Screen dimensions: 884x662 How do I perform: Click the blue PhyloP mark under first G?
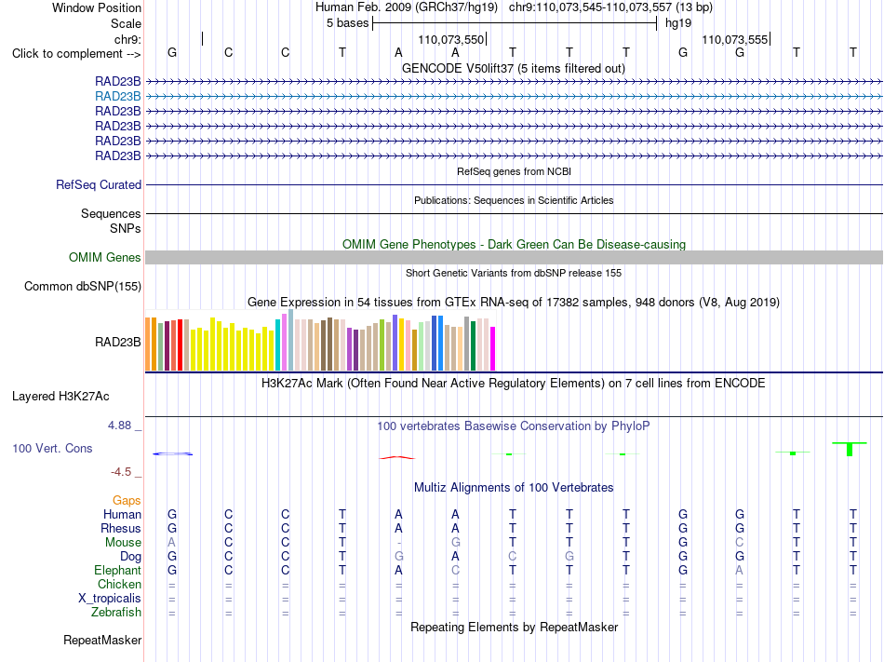(x=172, y=454)
